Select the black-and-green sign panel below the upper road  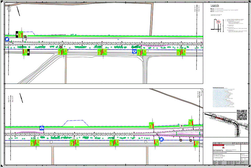click(x=26, y=52)
